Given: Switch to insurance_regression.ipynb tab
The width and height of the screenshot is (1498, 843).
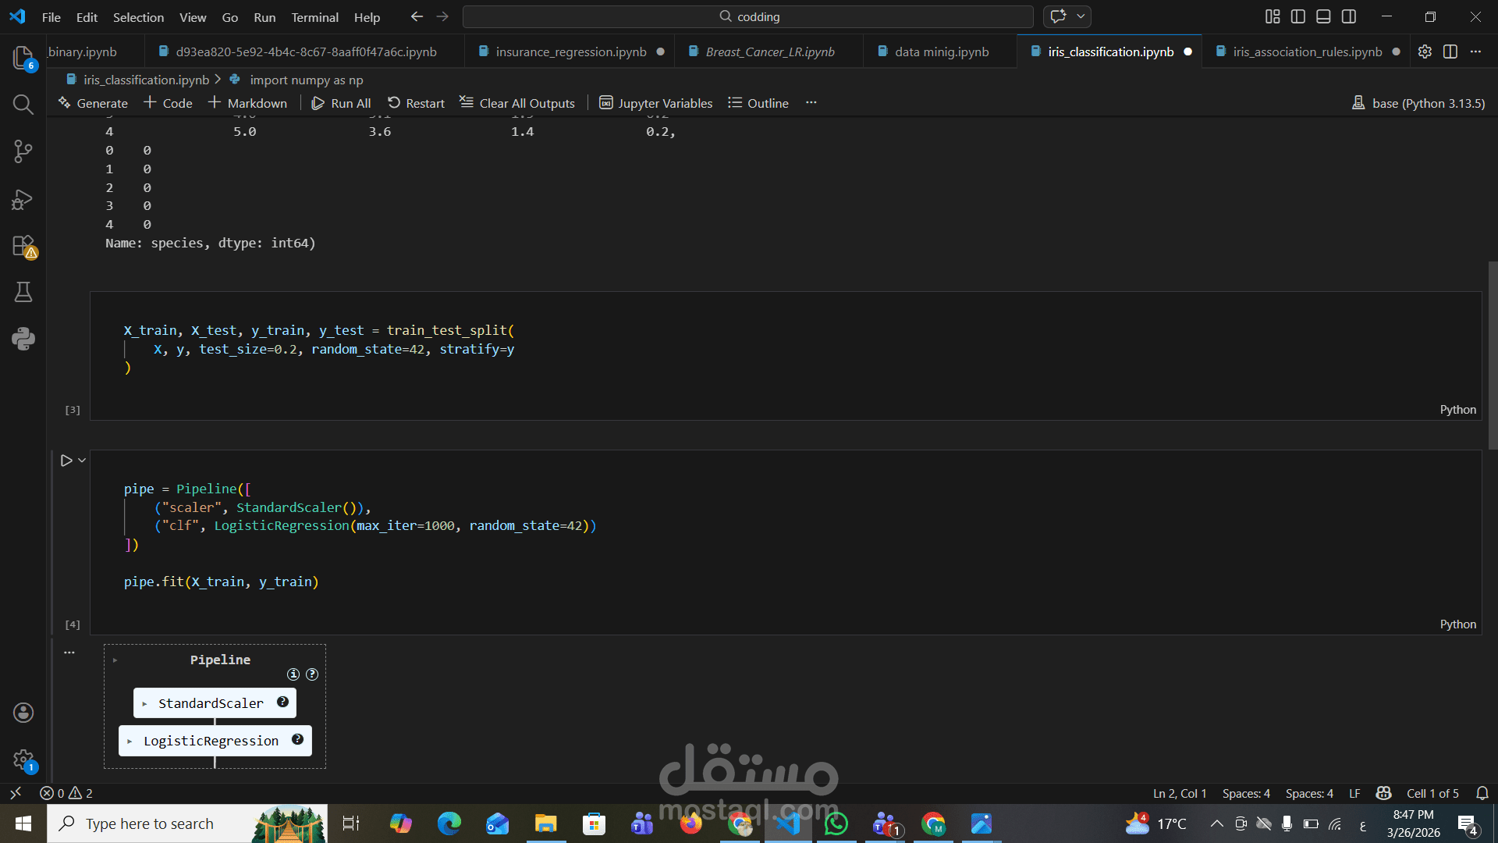Looking at the screenshot, I should click(570, 52).
